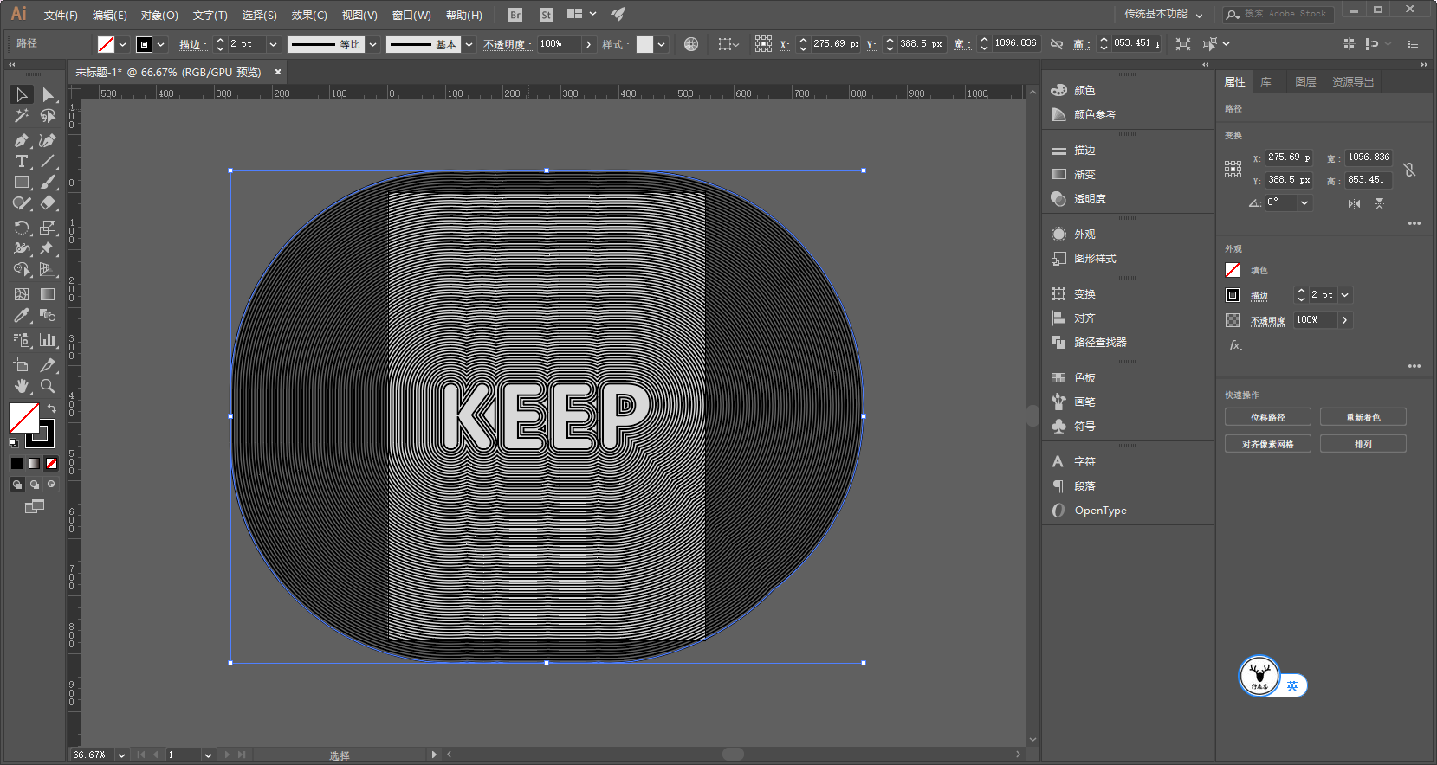Open stroke color dropdown in control bar

point(161,44)
